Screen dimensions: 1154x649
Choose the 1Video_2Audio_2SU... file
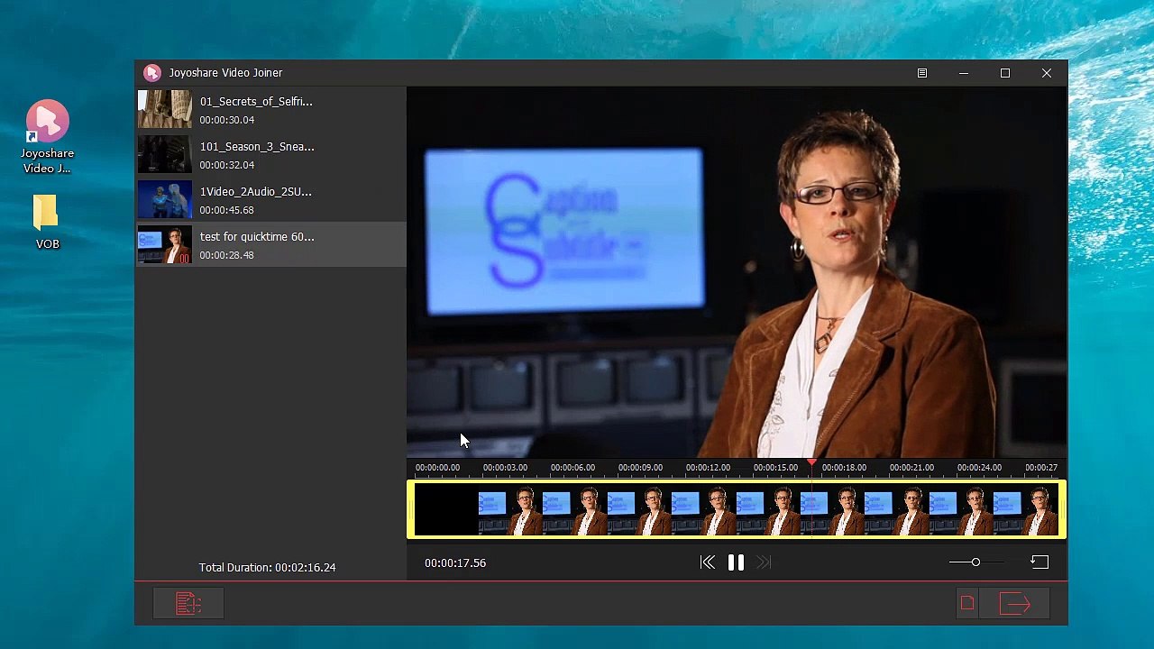tap(255, 192)
